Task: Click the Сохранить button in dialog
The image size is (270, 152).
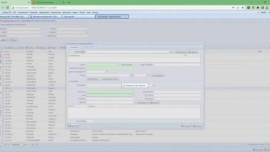Action: 73,126
